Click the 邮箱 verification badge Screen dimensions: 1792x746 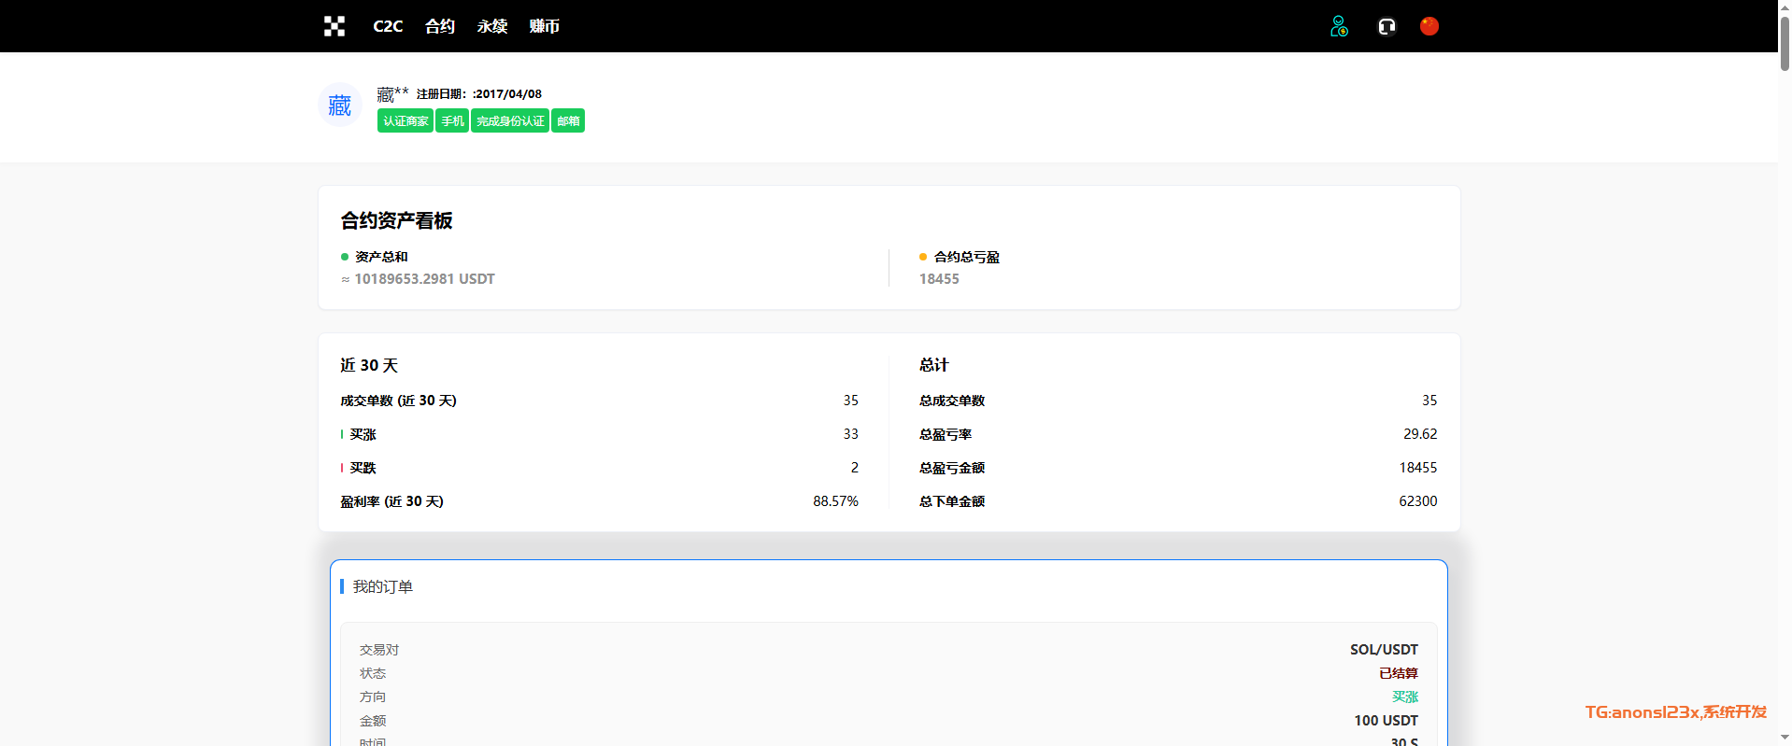[x=568, y=121]
